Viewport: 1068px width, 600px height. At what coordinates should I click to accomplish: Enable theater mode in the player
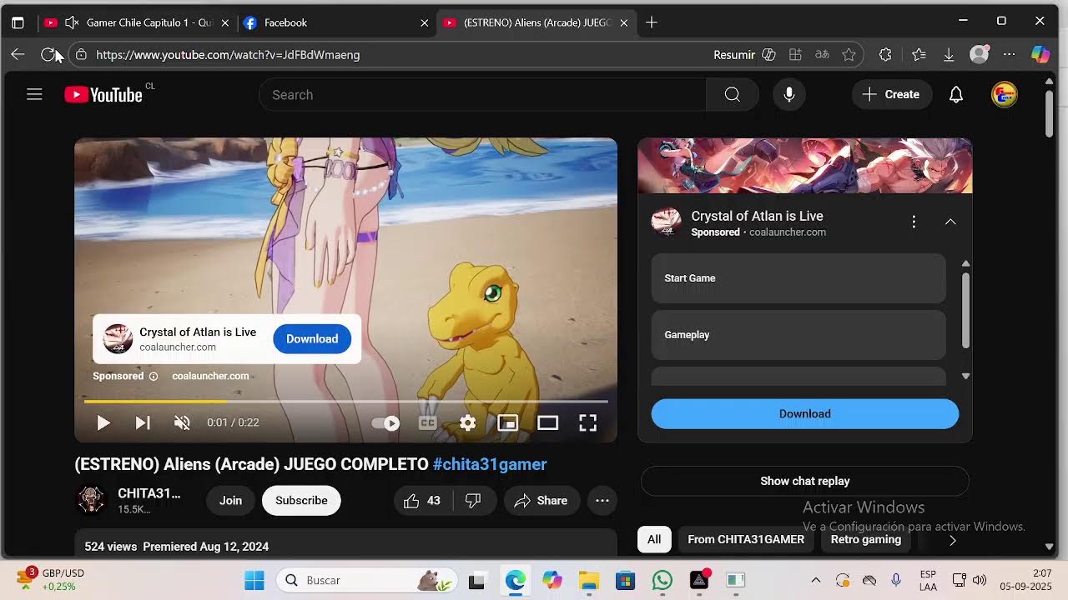(547, 423)
